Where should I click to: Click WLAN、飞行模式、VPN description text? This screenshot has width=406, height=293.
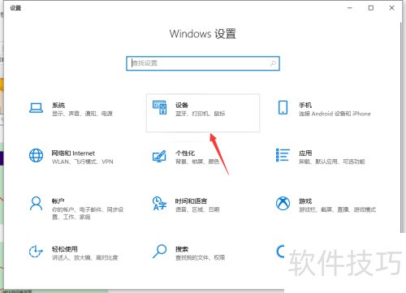[x=83, y=162]
